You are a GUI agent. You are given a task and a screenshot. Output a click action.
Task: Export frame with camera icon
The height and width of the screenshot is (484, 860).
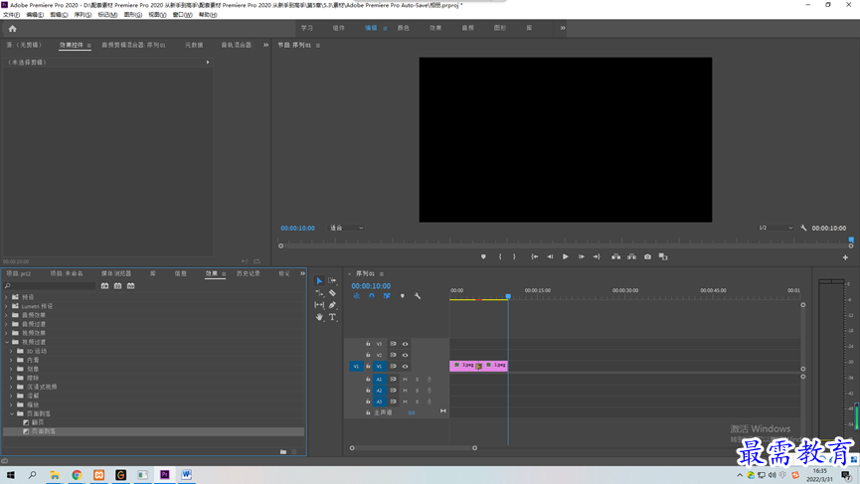point(648,256)
